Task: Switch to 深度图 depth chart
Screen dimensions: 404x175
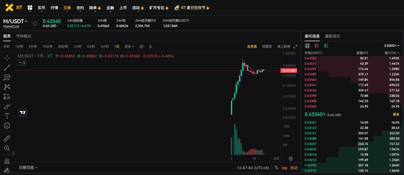Action: [x=267, y=46]
